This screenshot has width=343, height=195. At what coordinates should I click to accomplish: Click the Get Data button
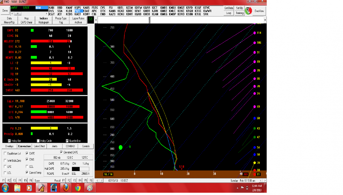(x=228, y=8)
